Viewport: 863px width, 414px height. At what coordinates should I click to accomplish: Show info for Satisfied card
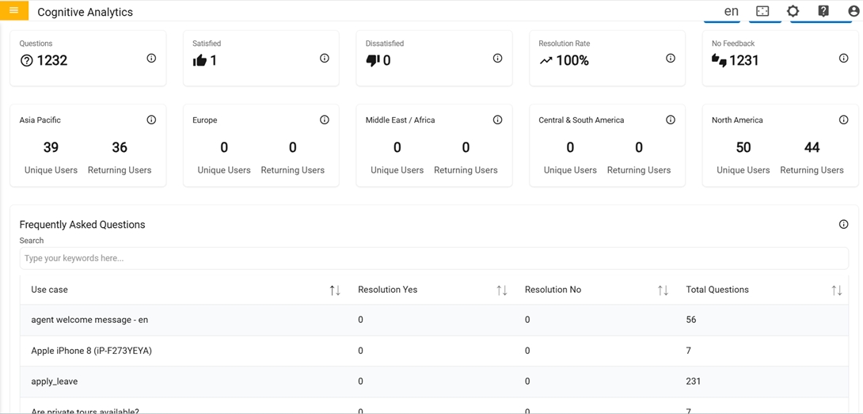coord(325,59)
